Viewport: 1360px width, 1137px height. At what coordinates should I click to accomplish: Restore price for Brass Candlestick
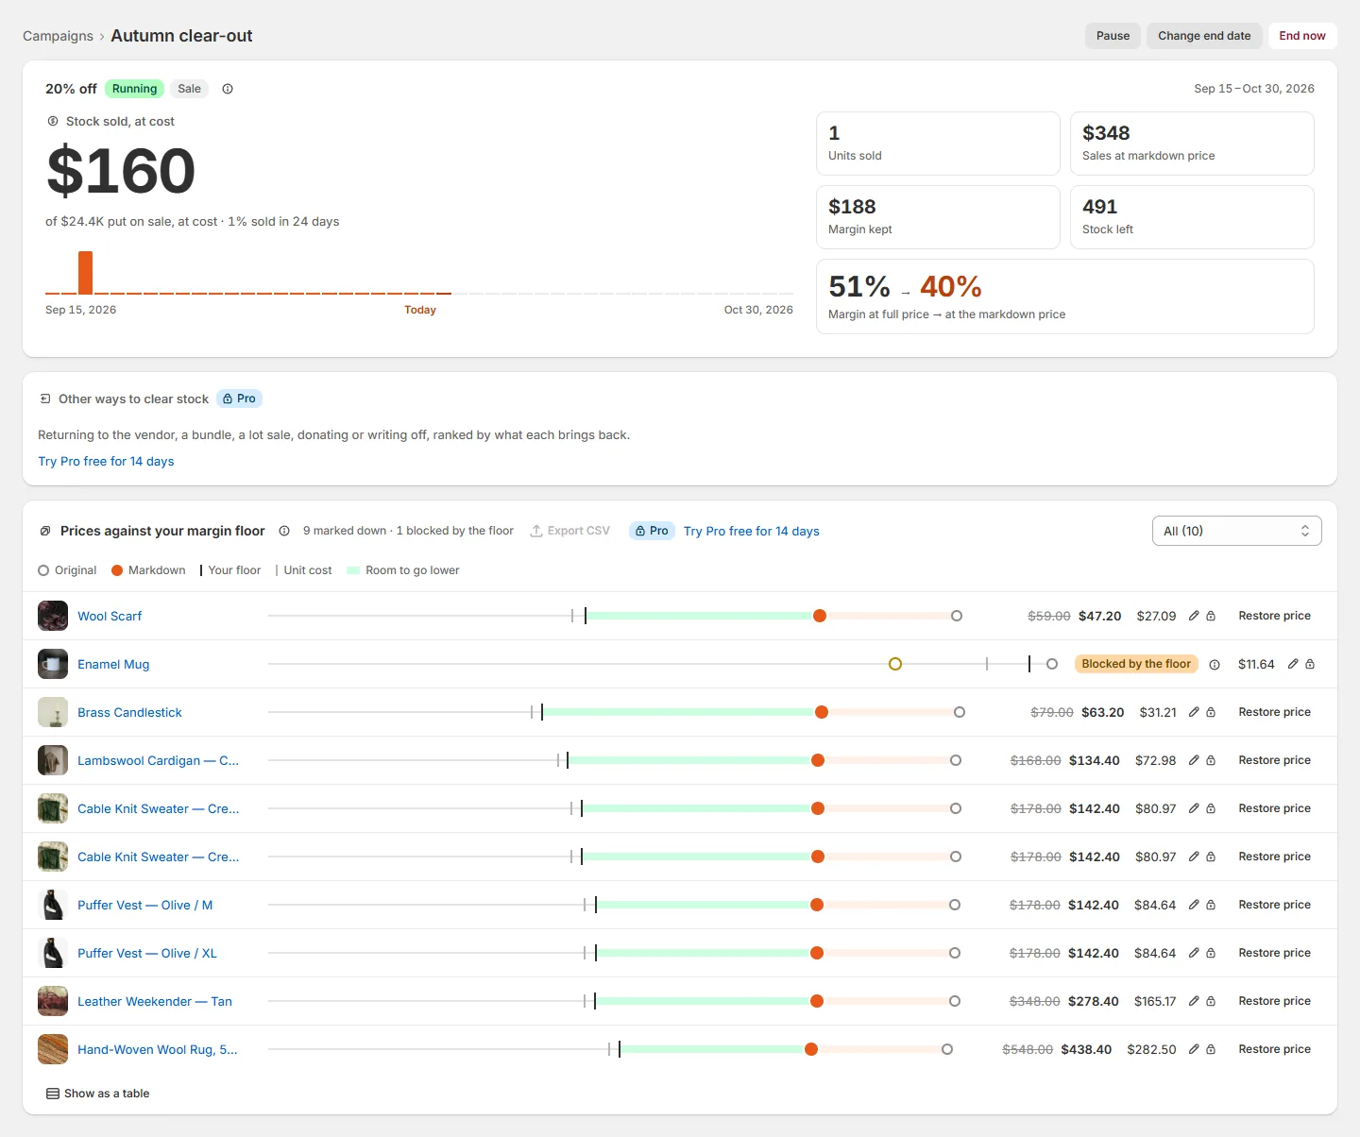click(1274, 712)
